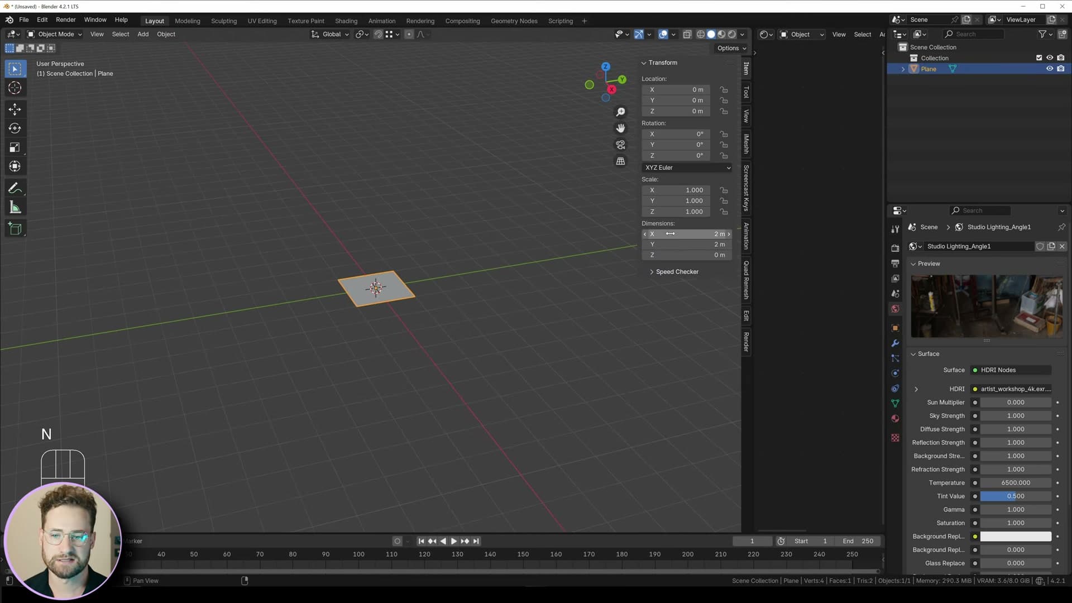This screenshot has width=1072, height=603.
Task: Toggle the camera view icon
Action: (620, 145)
